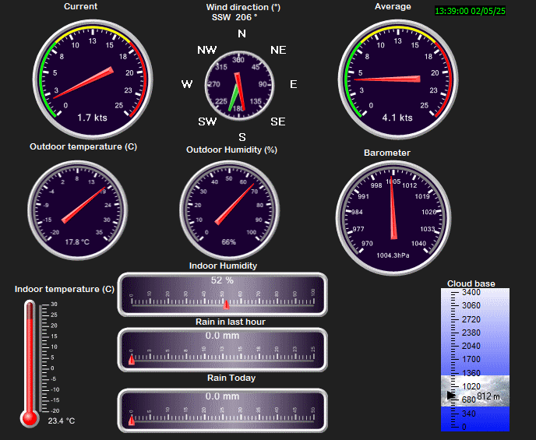
Task: Click the green timestamp 13:39:00 02/05/25
Action: point(470,11)
